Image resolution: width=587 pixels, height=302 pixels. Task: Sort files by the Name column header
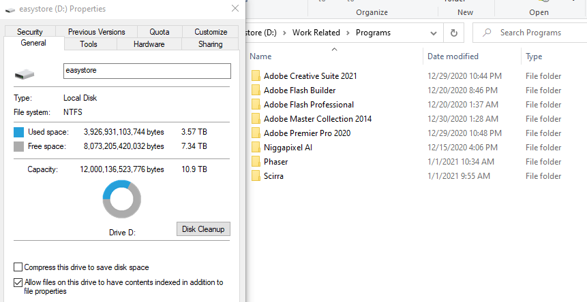point(260,56)
